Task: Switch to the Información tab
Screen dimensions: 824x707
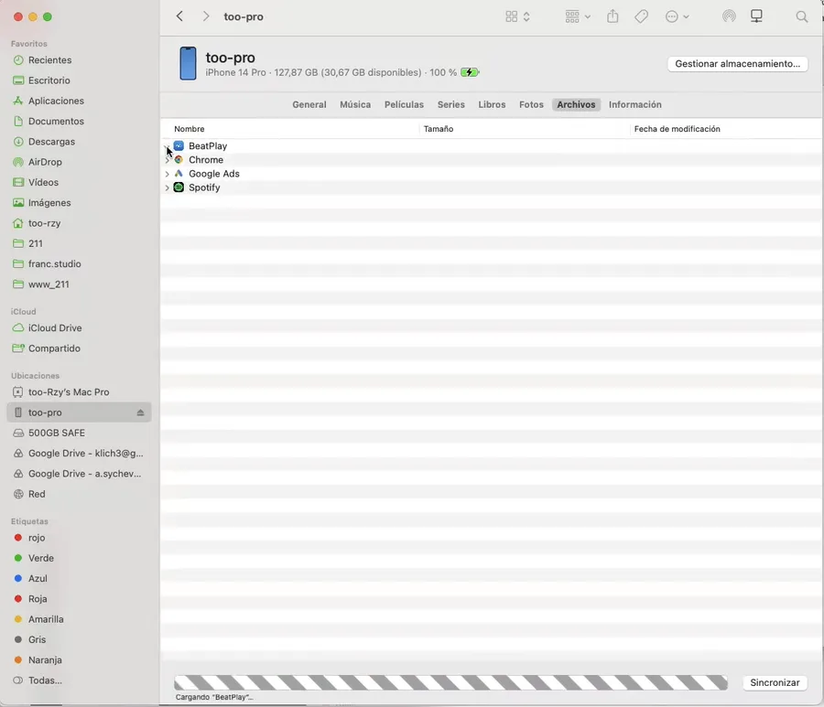Action: (634, 104)
